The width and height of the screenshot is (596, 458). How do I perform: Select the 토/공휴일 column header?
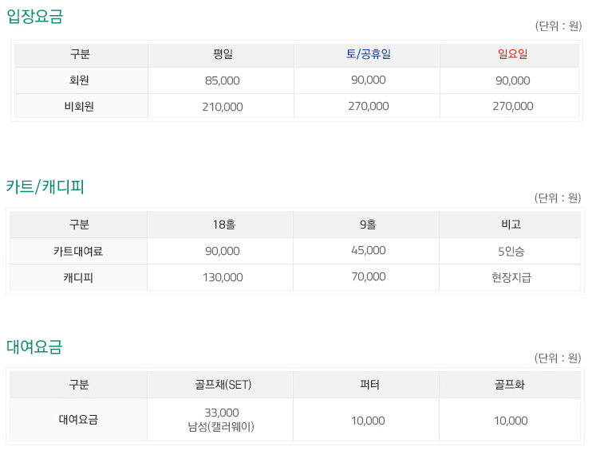coord(368,54)
